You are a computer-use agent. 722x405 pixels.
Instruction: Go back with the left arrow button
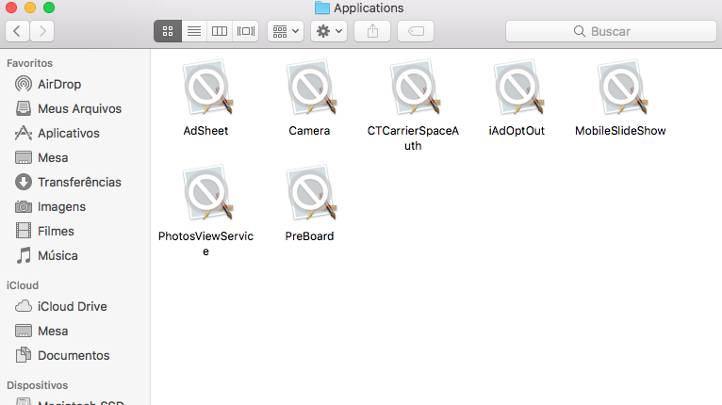[x=18, y=31]
